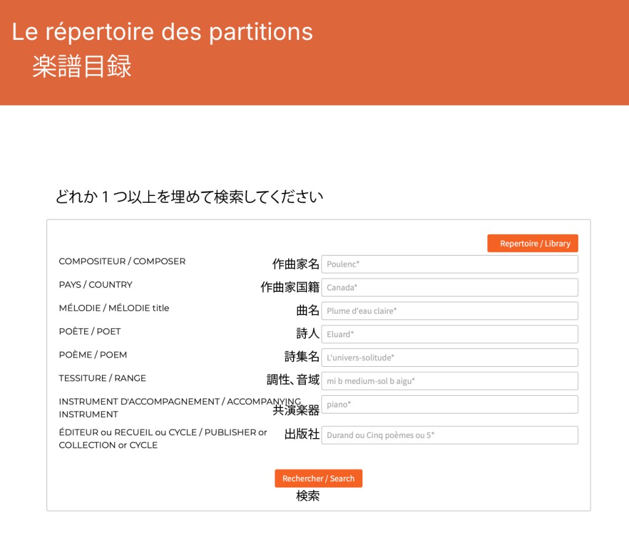Click the poet field showing Eluard*

449,334
